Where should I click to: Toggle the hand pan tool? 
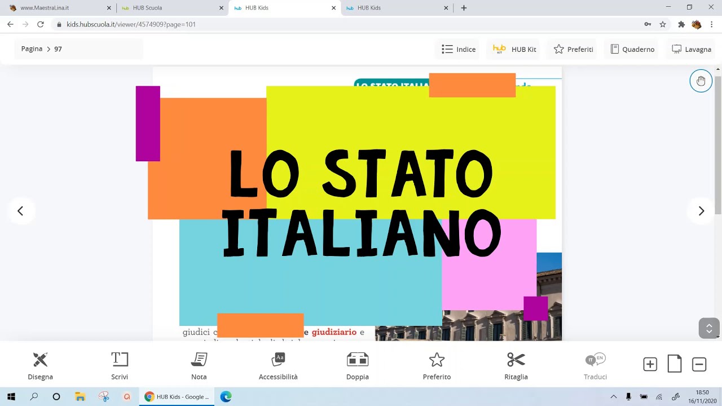tap(701, 81)
